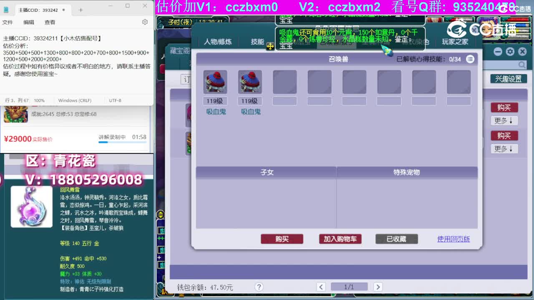
Task: Switch to the 玩家之家 tab
Action: point(455,42)
